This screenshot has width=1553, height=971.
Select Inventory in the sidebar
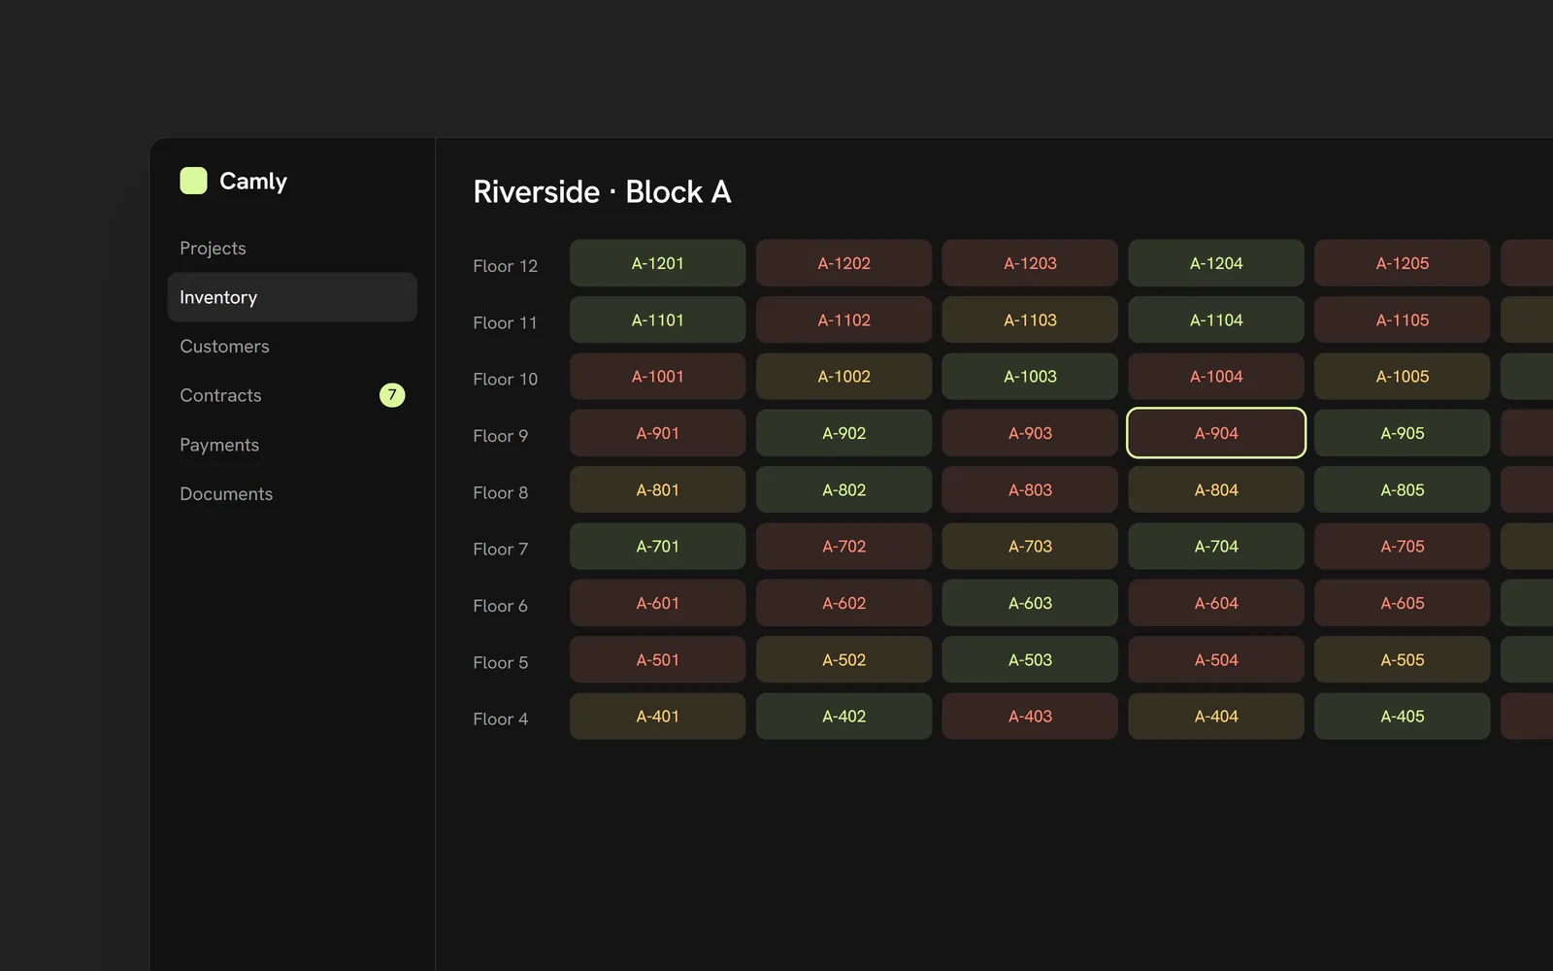point(292,297)
